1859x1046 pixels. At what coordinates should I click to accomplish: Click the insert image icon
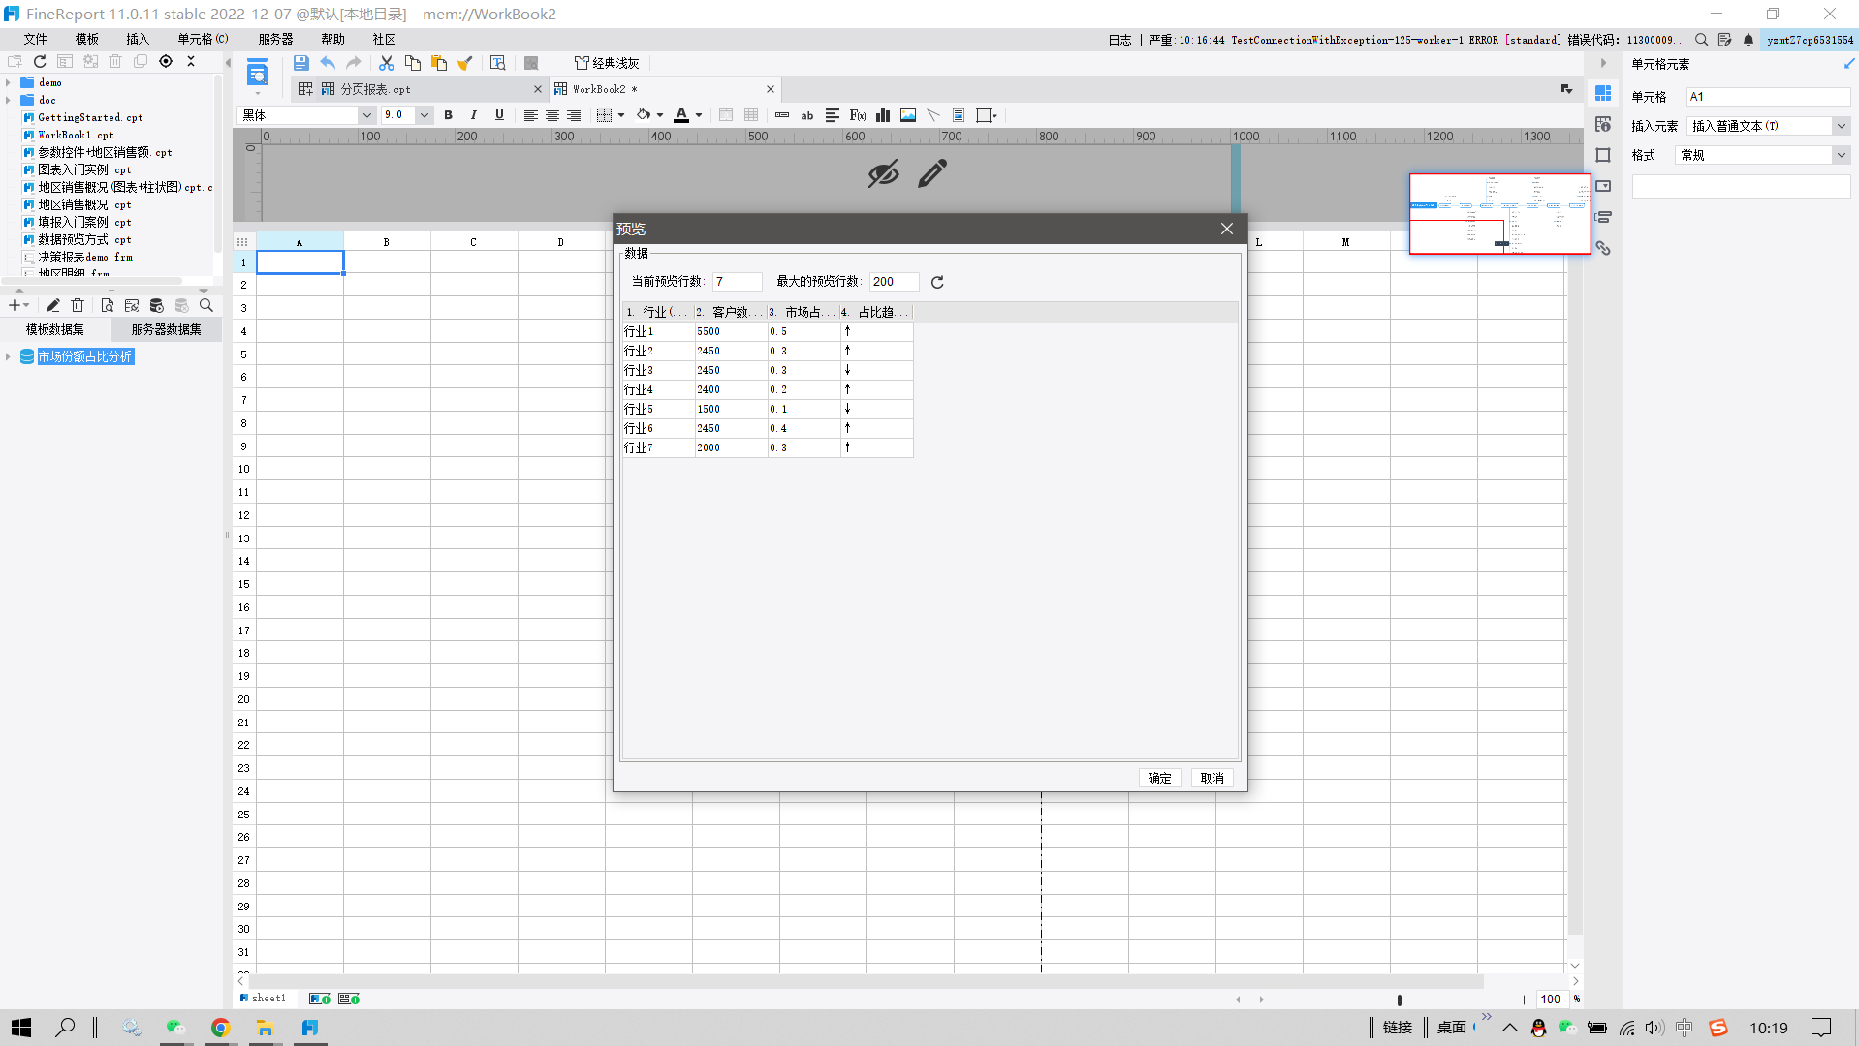(x=908, y=115)
